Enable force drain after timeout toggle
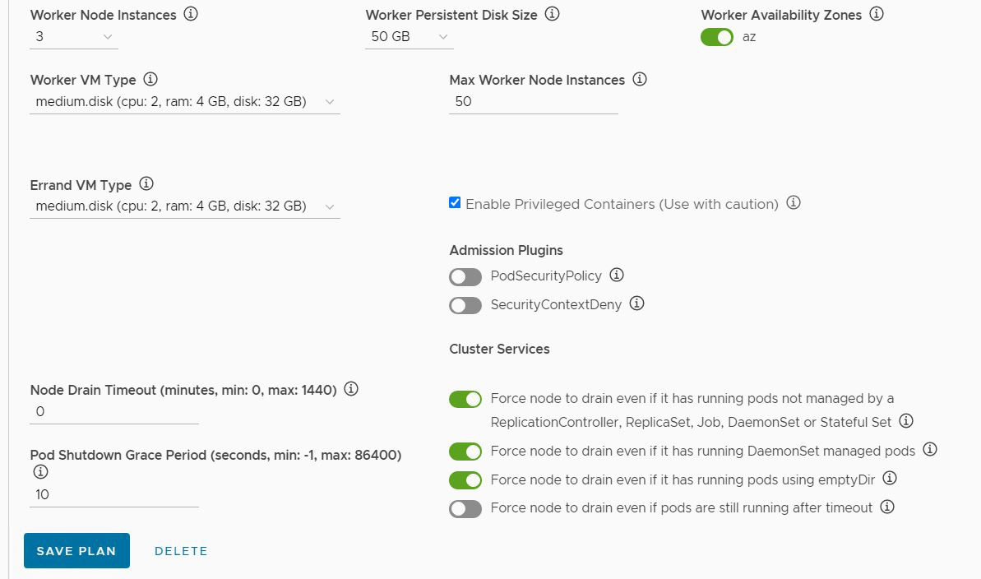 tap(465, 508)
